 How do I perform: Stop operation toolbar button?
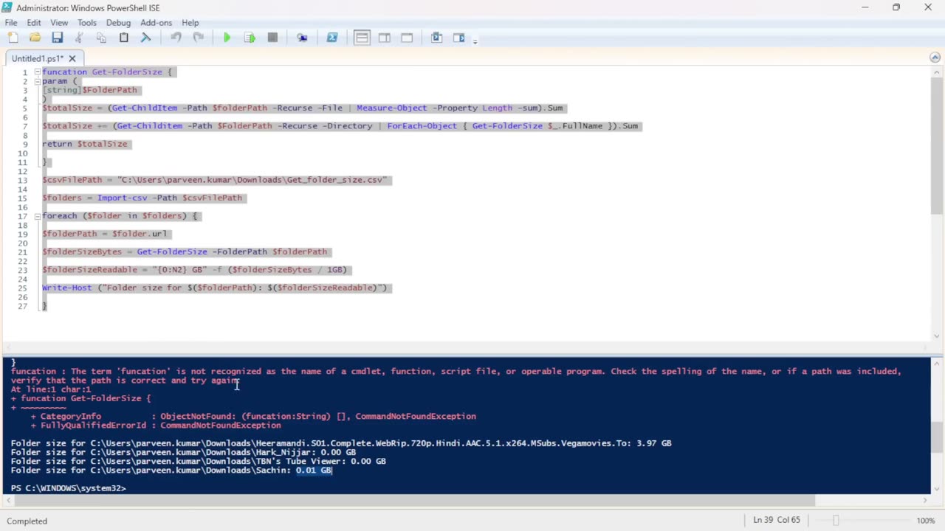pyautogui.click(x=272, y=38)
